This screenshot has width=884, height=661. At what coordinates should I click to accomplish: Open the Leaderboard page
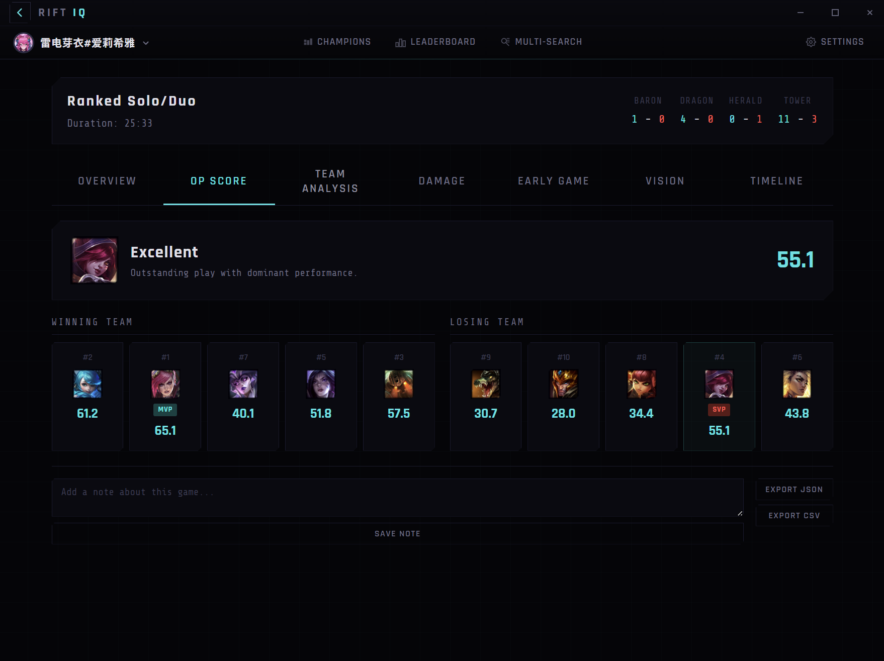435,42
